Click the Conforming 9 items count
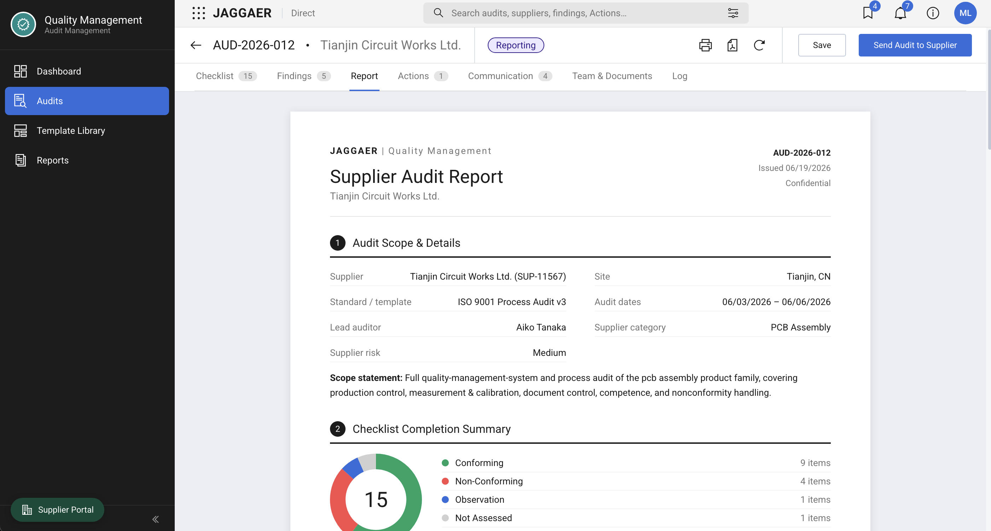Viewport: 991px width, 531px height. 815,463
